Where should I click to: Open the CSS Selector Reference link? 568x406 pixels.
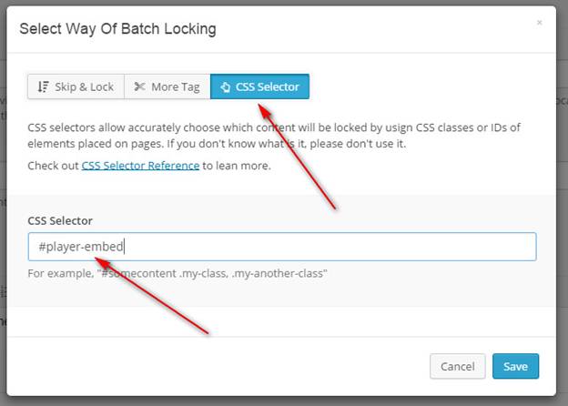tap(140, 166)
